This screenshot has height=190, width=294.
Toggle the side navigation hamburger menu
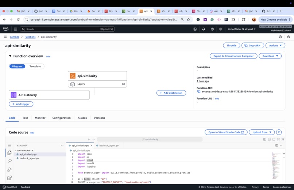coord(5,37)
